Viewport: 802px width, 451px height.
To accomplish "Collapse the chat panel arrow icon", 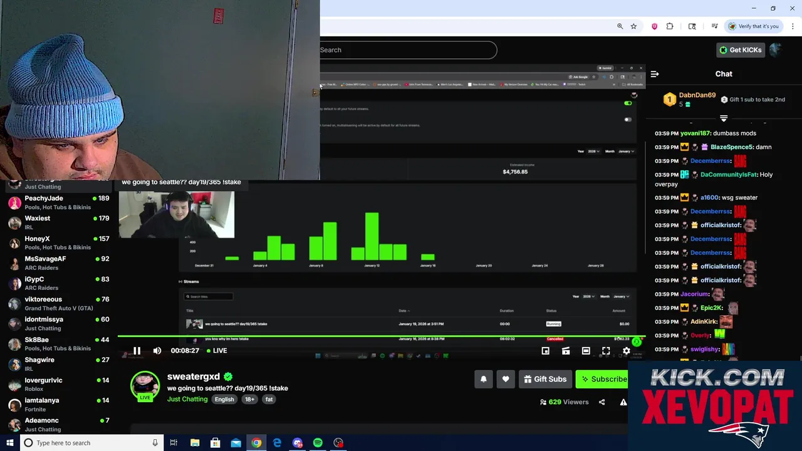I will (x=655, y=74).
